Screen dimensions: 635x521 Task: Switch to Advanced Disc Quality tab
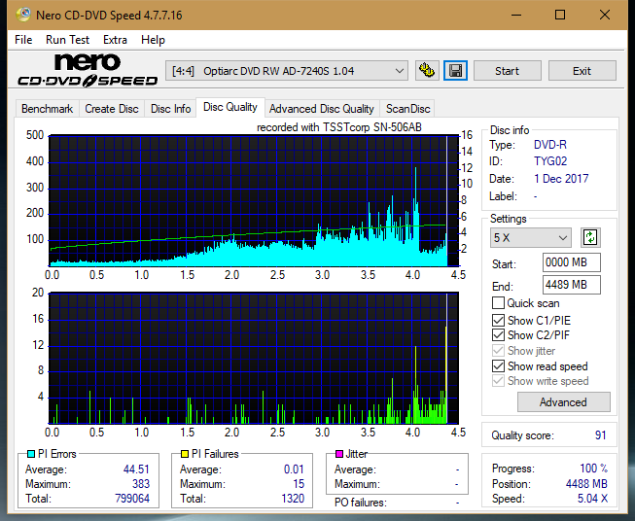pyautogui.click(x=322, y=109)
